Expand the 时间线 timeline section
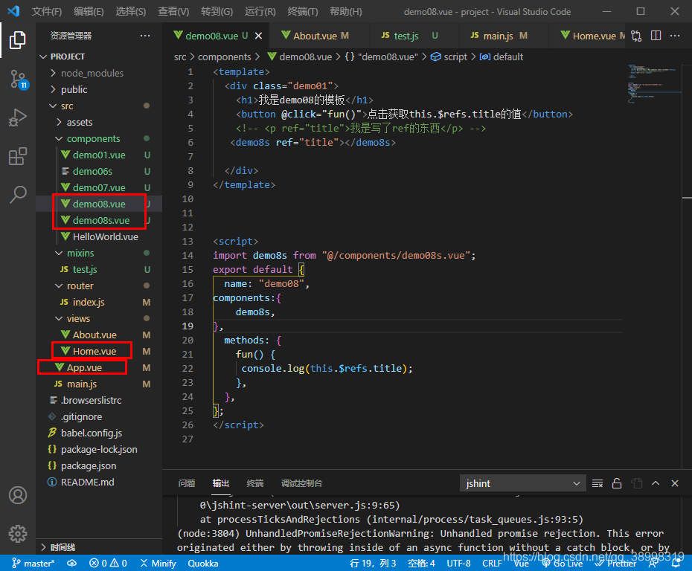 click(x=63, y=547)
